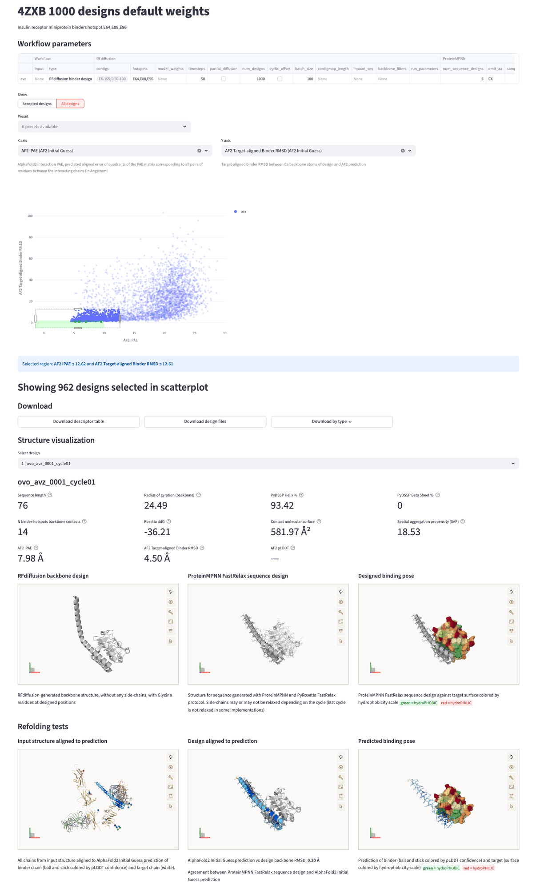Image resolution: width=540 pixels, height=889 pixels.
Task: Toggle selection mode cursor in Design aligned to prediction viewer
Action: tap(341, 806)
